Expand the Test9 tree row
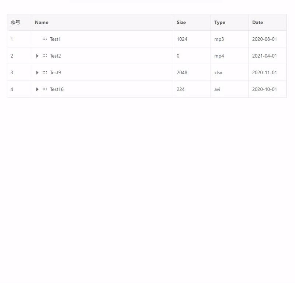This screenshot has height=283, width=295. [x=37, y=72]
